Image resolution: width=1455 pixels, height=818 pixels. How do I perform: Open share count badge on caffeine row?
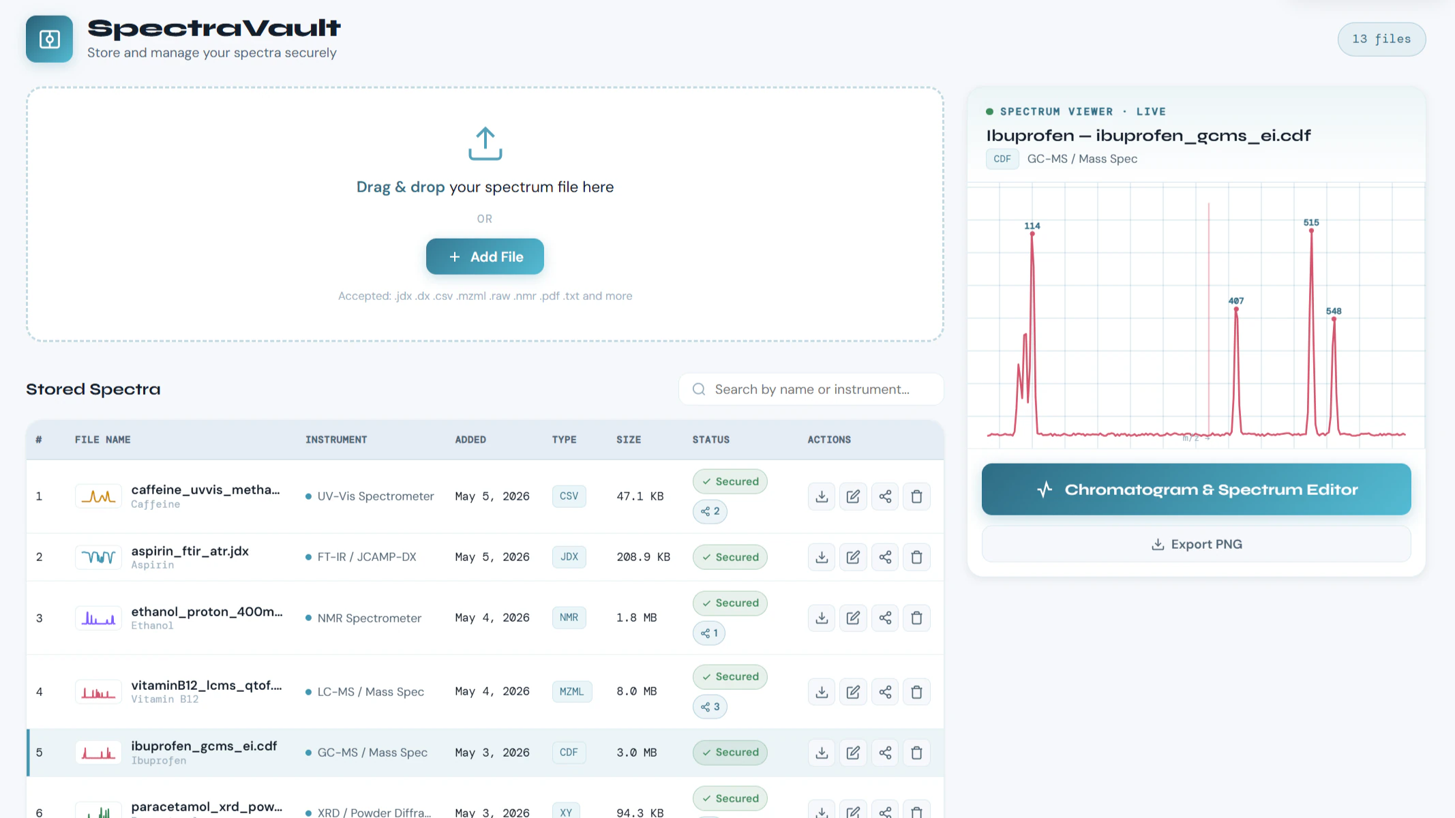[710, 511]
